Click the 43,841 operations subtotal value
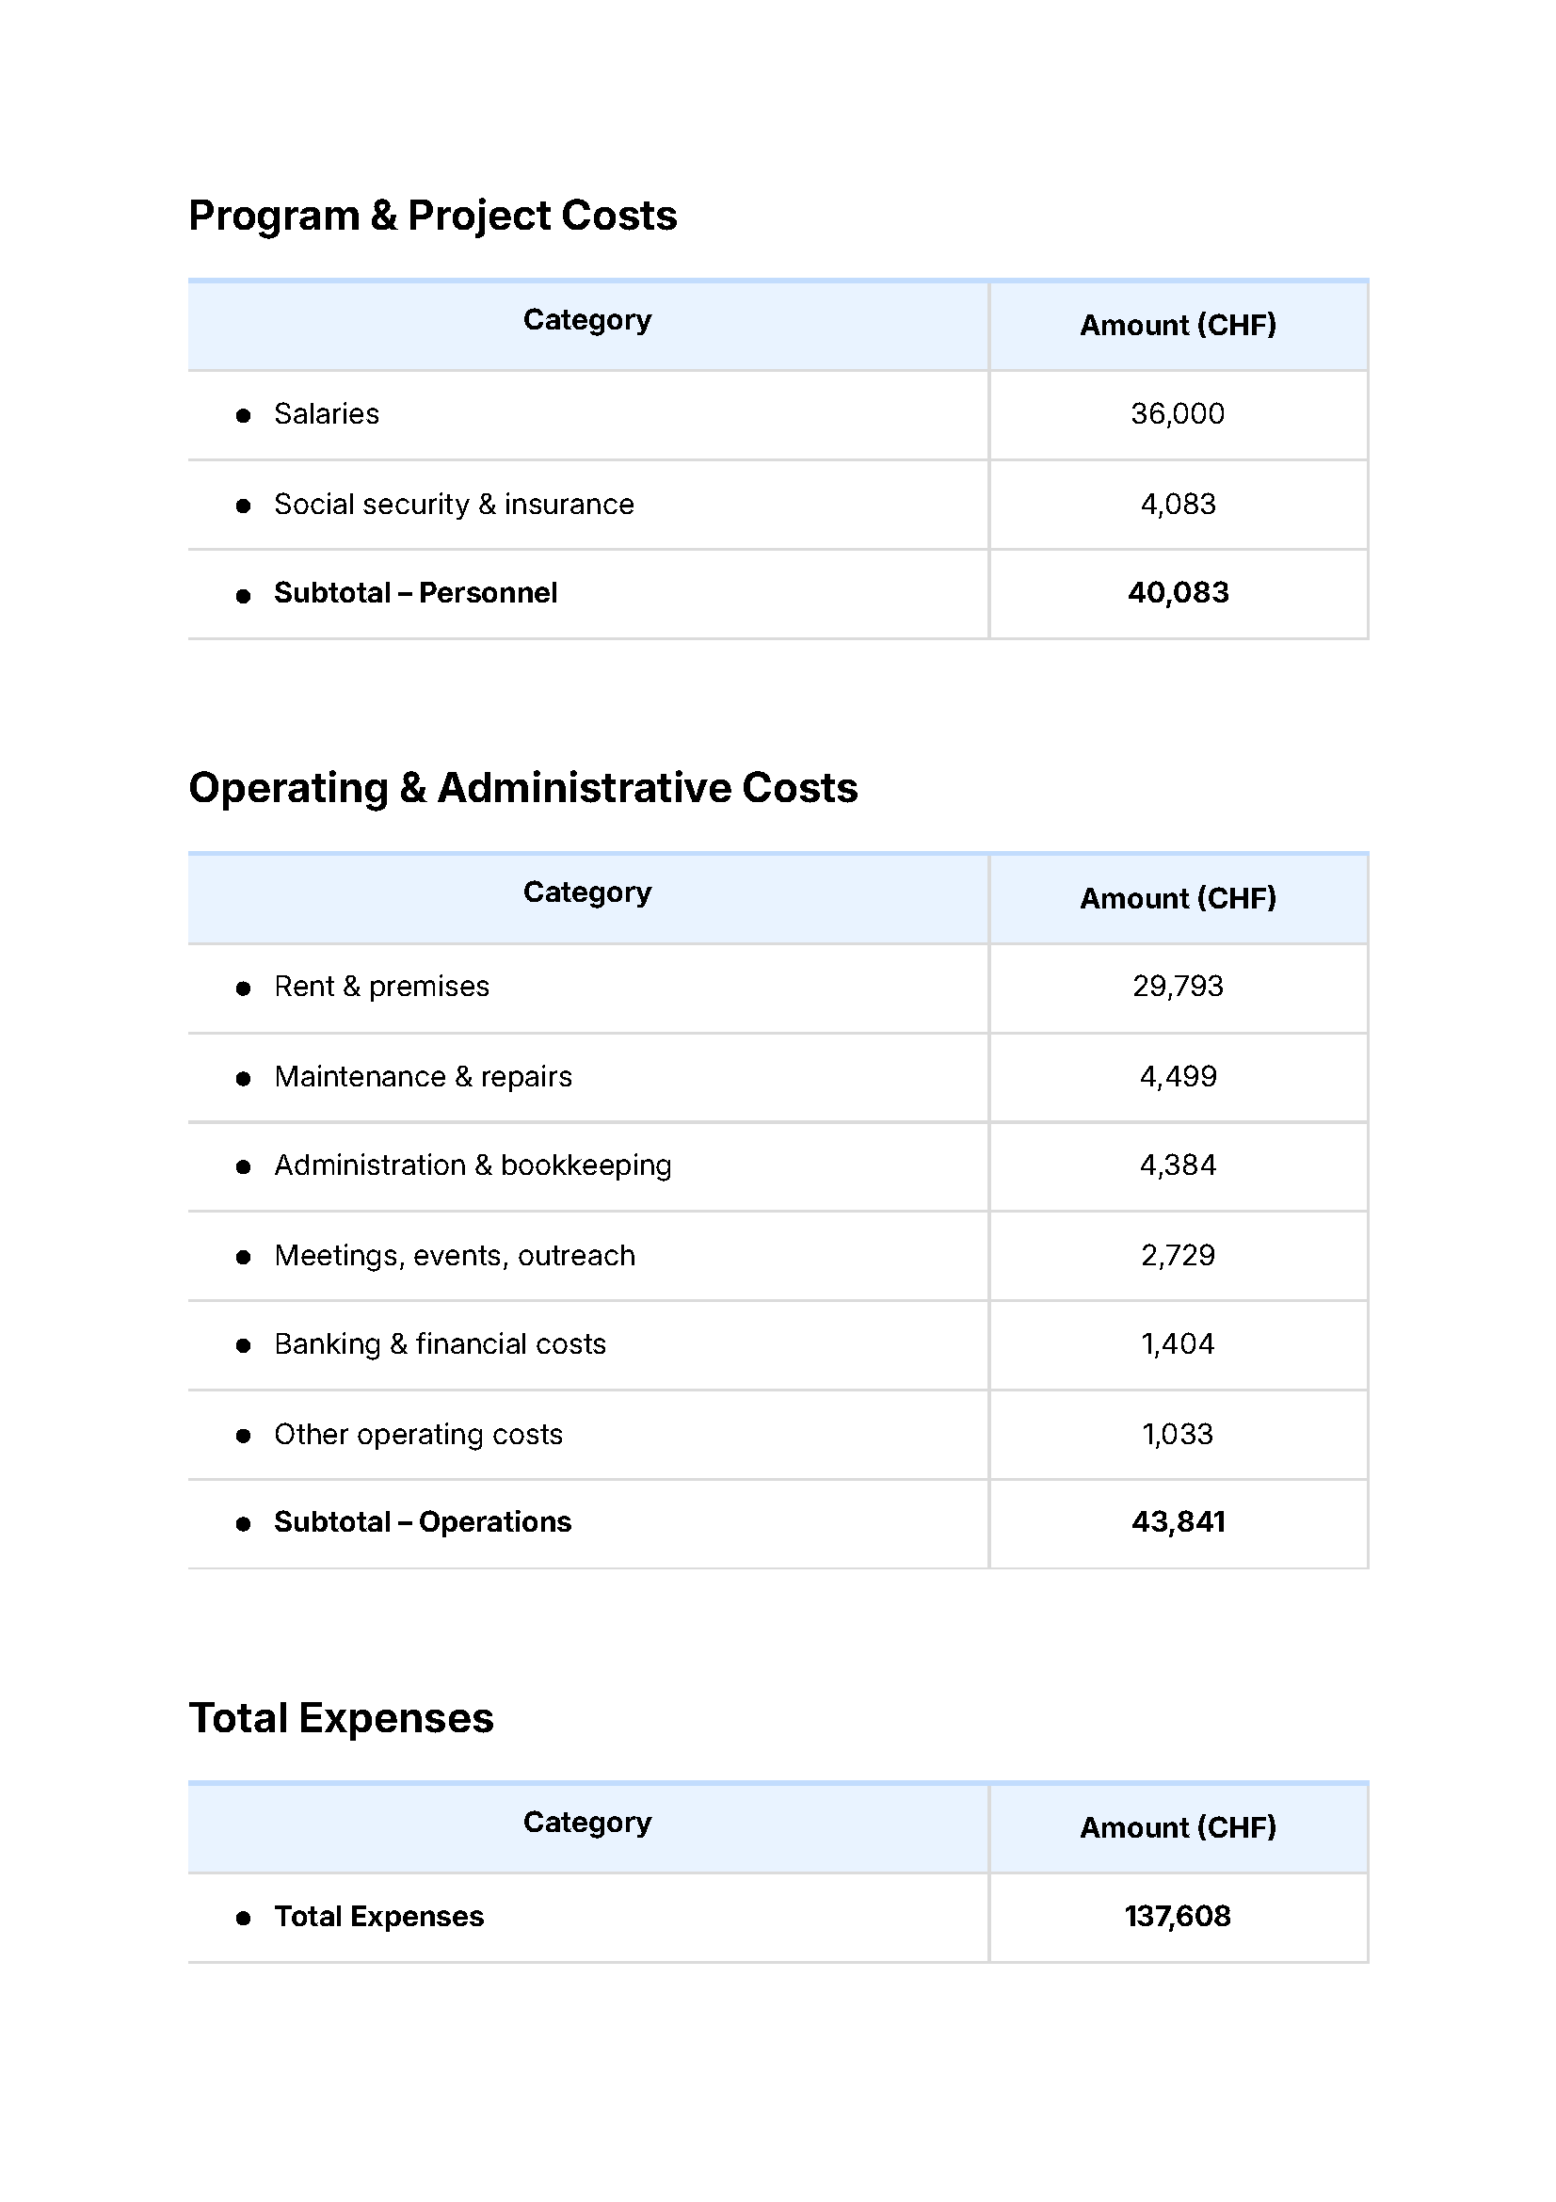1556x2202 pixels. 1178,1522
